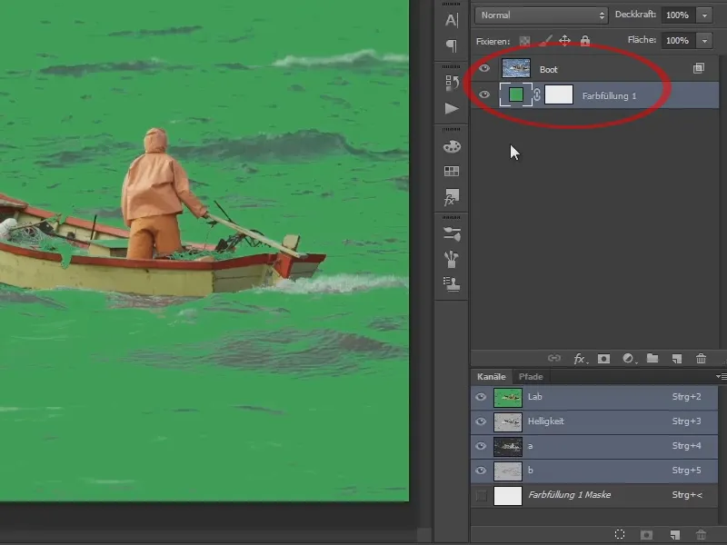
Task: Open the Brush presets panel icon
Action: pyautogui.click(x=451, y=259)
